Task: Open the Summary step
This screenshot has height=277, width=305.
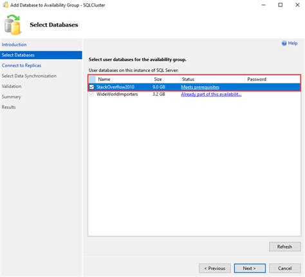Action: pos(12,97)
